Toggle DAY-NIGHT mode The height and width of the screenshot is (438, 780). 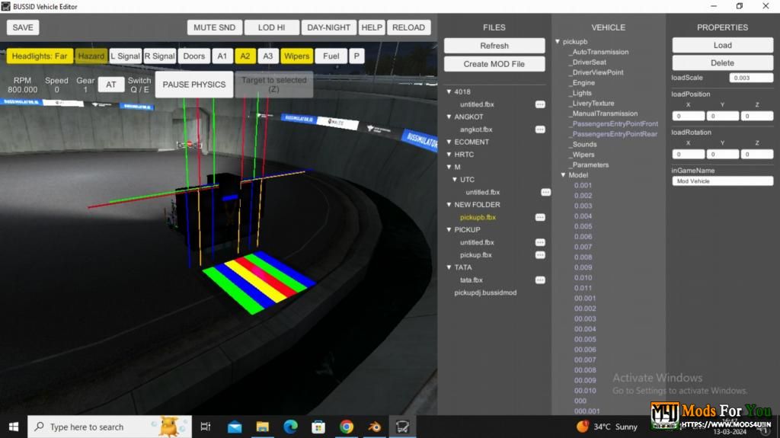[329, 27]
